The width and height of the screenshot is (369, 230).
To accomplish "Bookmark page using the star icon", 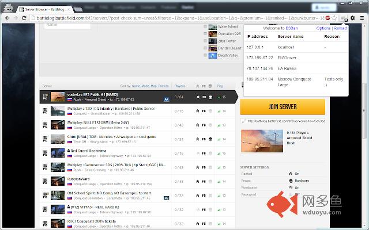I will point(334,18).
